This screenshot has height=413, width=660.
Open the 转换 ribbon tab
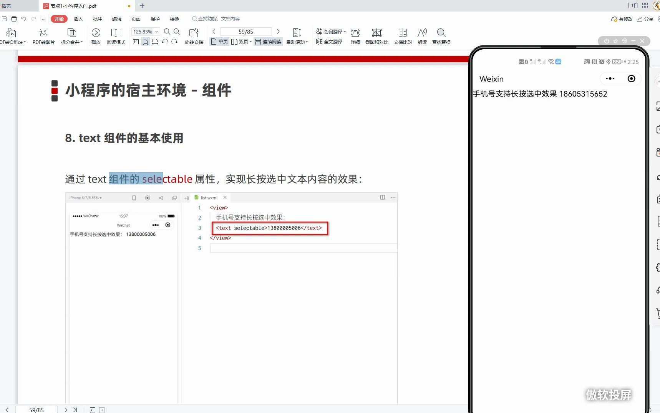pyautogui.click(x=174, y=19)
